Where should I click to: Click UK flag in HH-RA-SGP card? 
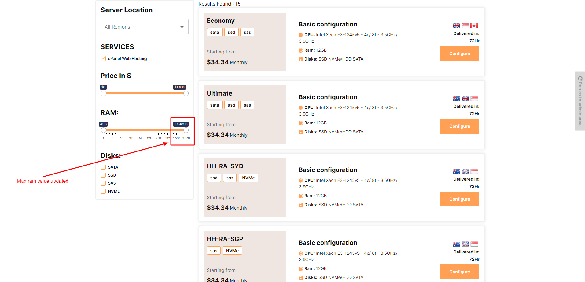[465, 244]
